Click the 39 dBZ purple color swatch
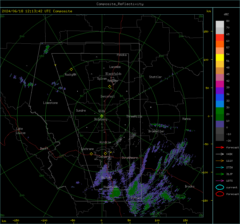This screenshot has height=224, width=240. point(220,91)
